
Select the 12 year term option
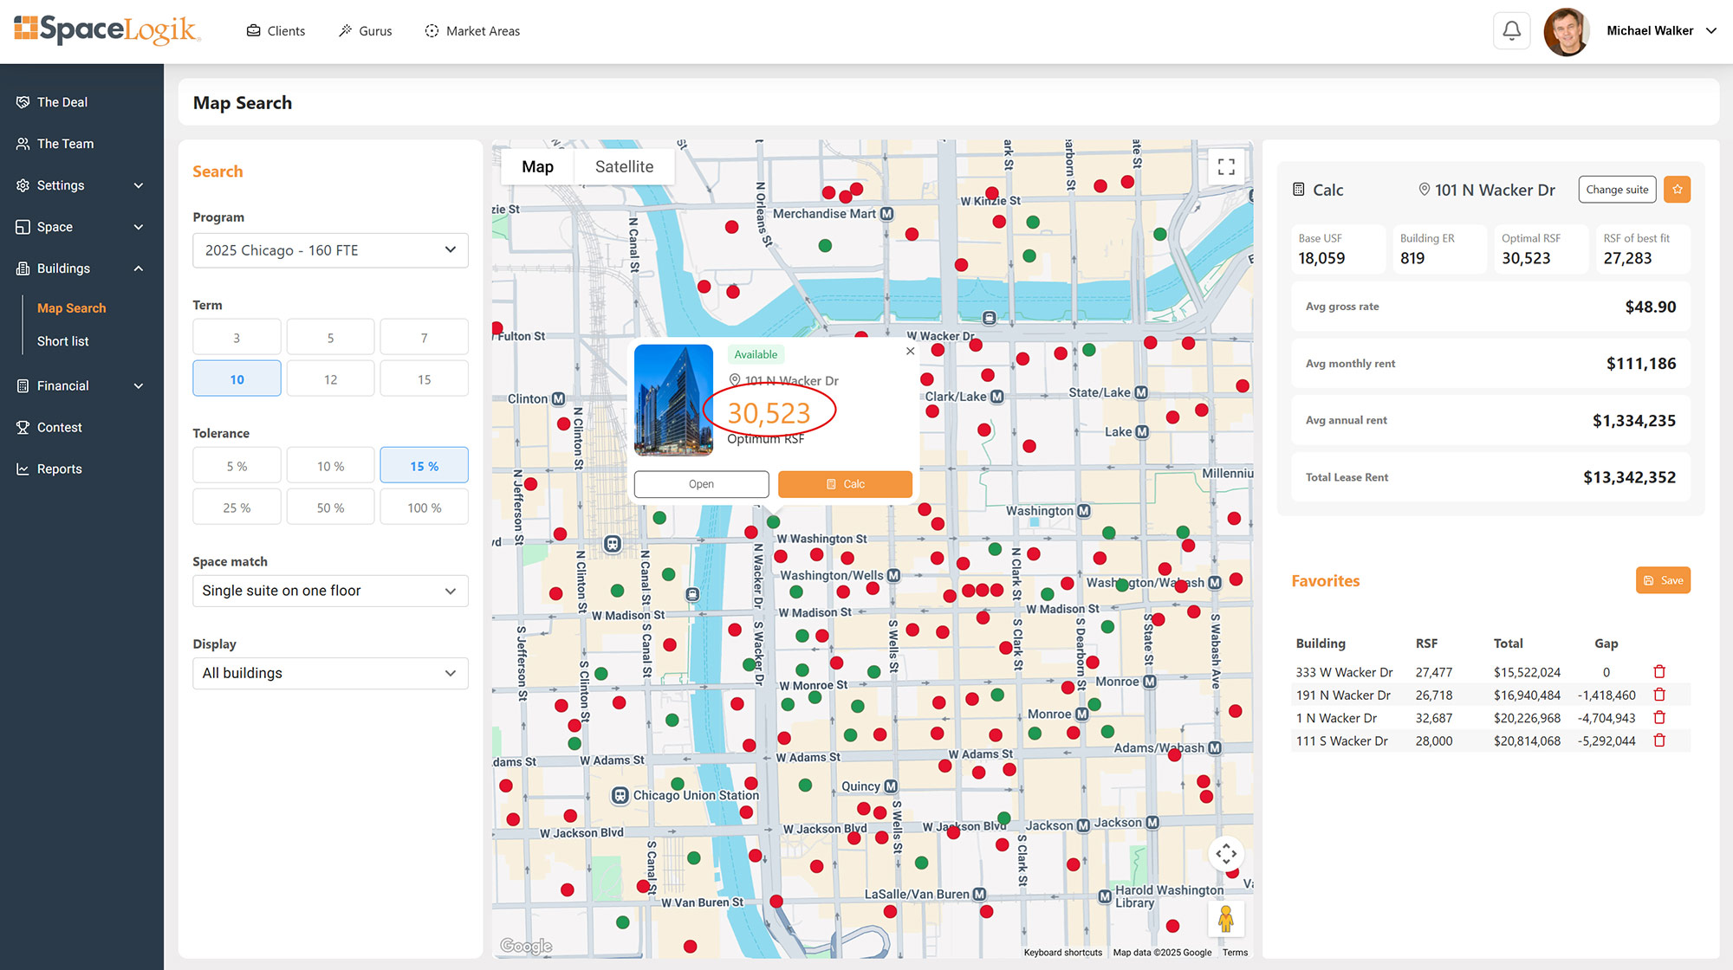(330, 379)
